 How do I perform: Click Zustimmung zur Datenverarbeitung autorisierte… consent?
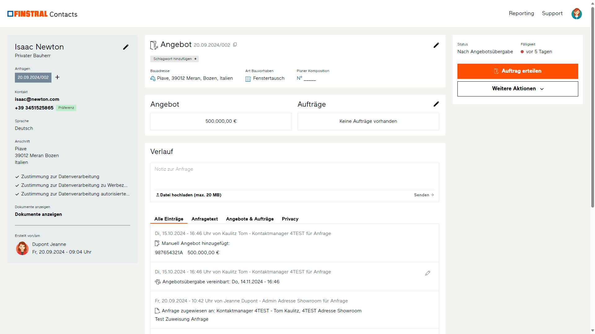click(75, 194)
